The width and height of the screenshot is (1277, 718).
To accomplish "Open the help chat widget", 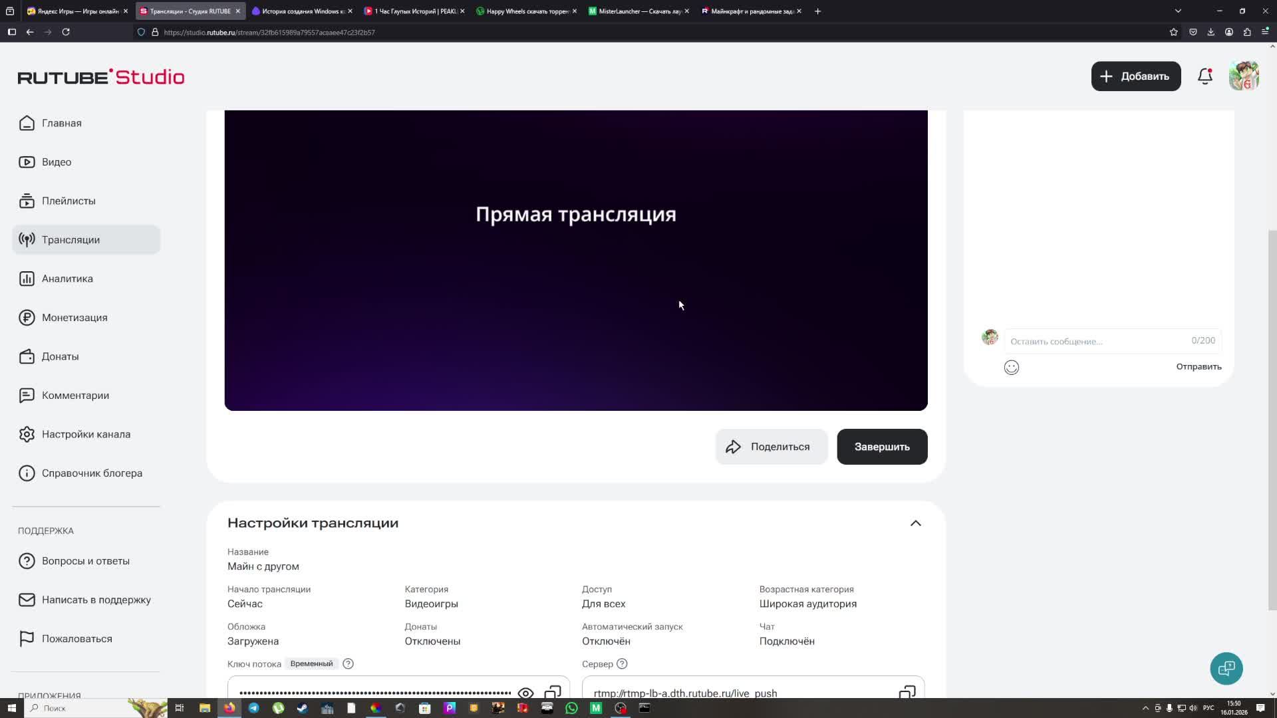I will (x=1226, y=668).
